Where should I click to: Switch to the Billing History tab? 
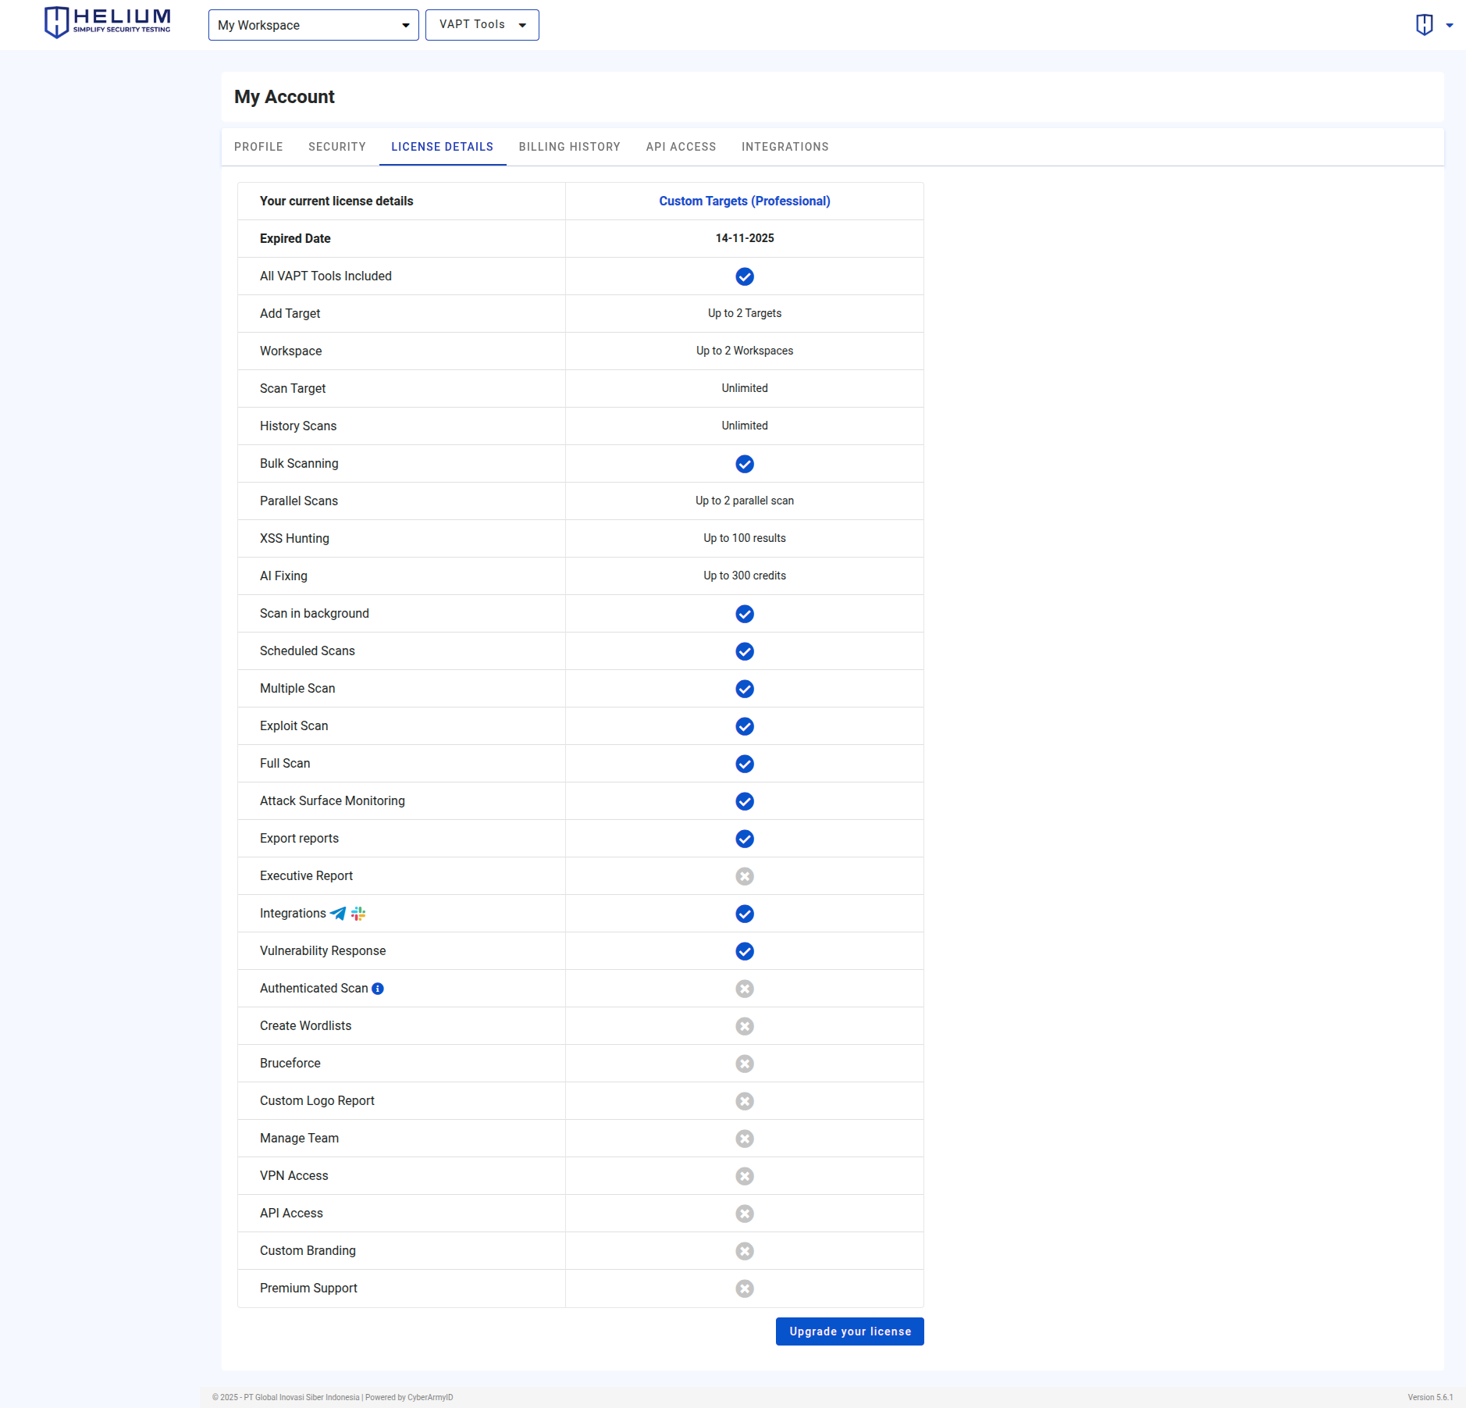569,147
